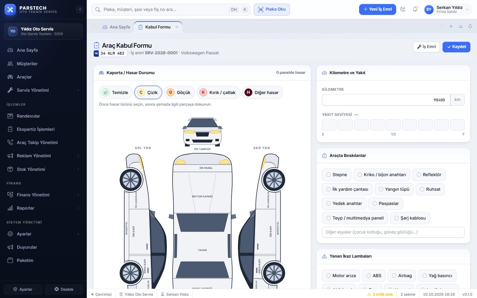
Task: Open the Serkan Yıldız user dropdown
Action: [447, 9]
